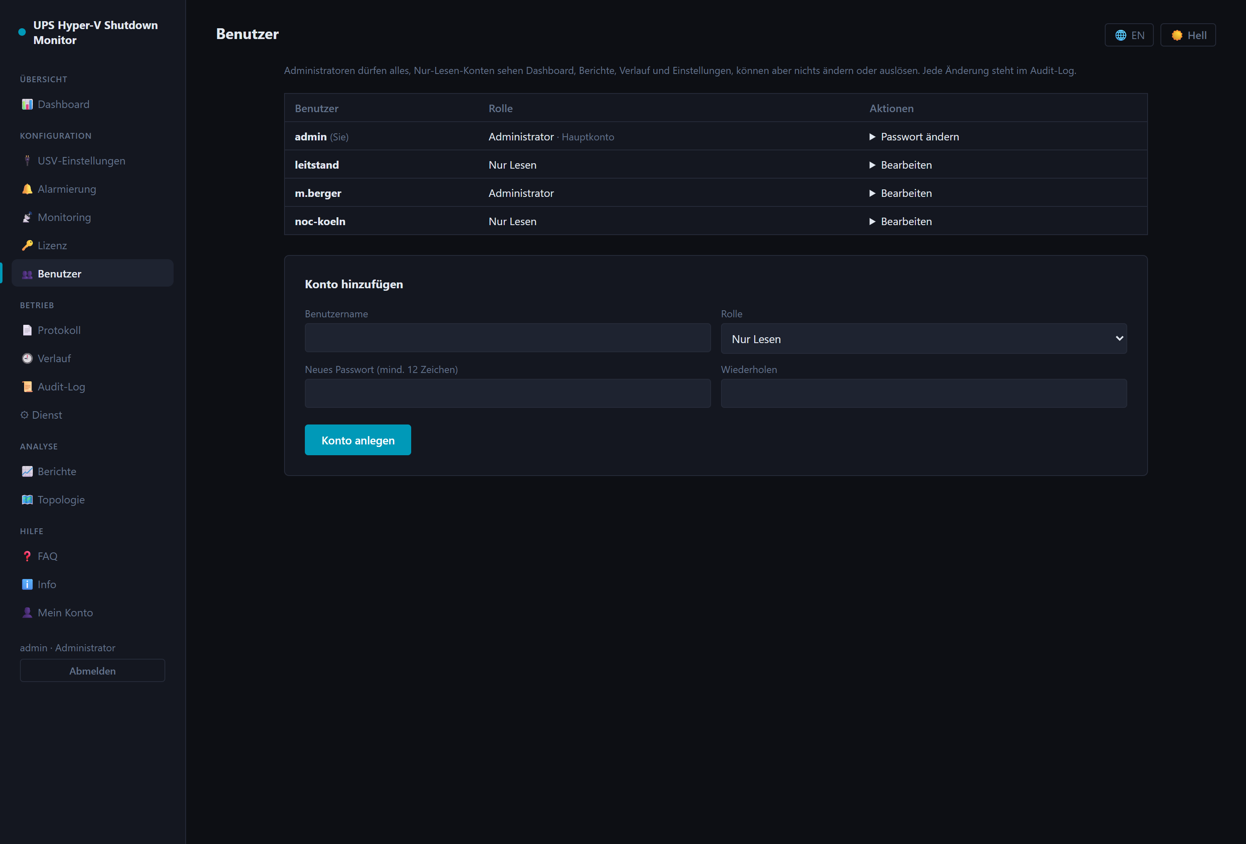This screenshot has width=1246, height=844.
Task: Open Berichte under Analyse
Action: point(92,471)
